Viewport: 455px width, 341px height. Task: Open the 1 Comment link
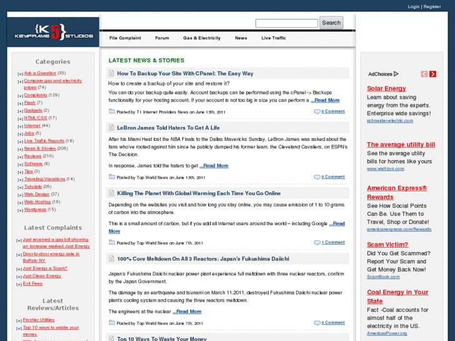[333, 242]
